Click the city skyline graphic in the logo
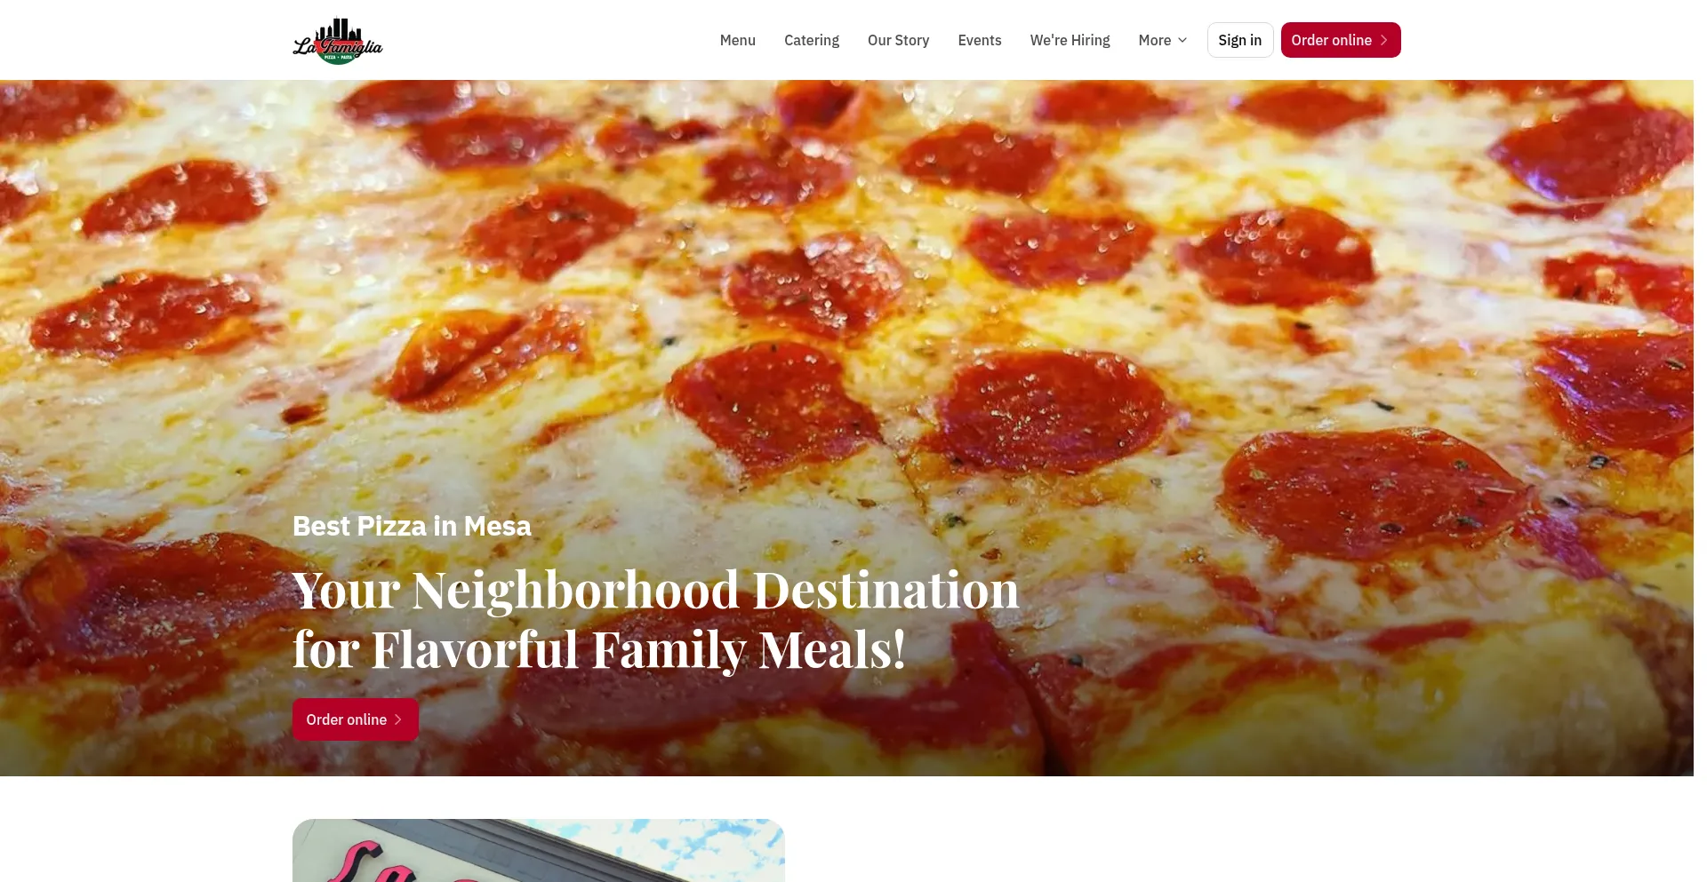The width and height of the screenshot is (1707, 882). point(338,28)
